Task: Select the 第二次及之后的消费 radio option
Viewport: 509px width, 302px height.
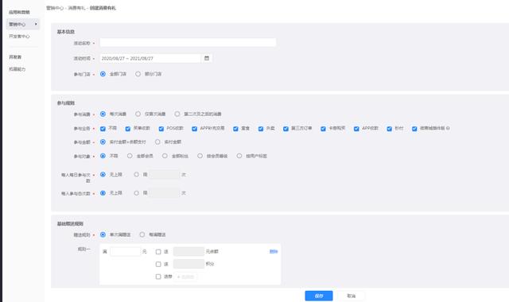Action: click(177, 114)
